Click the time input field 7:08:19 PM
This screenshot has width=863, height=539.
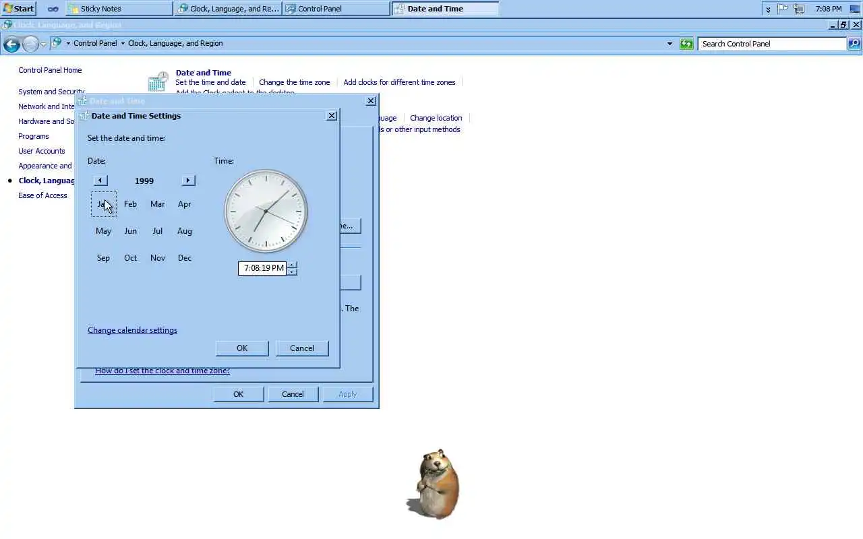(262, 268)
